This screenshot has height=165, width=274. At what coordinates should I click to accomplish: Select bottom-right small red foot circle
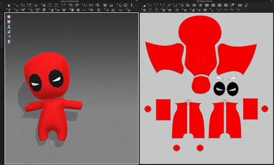[x=200, y=148]
